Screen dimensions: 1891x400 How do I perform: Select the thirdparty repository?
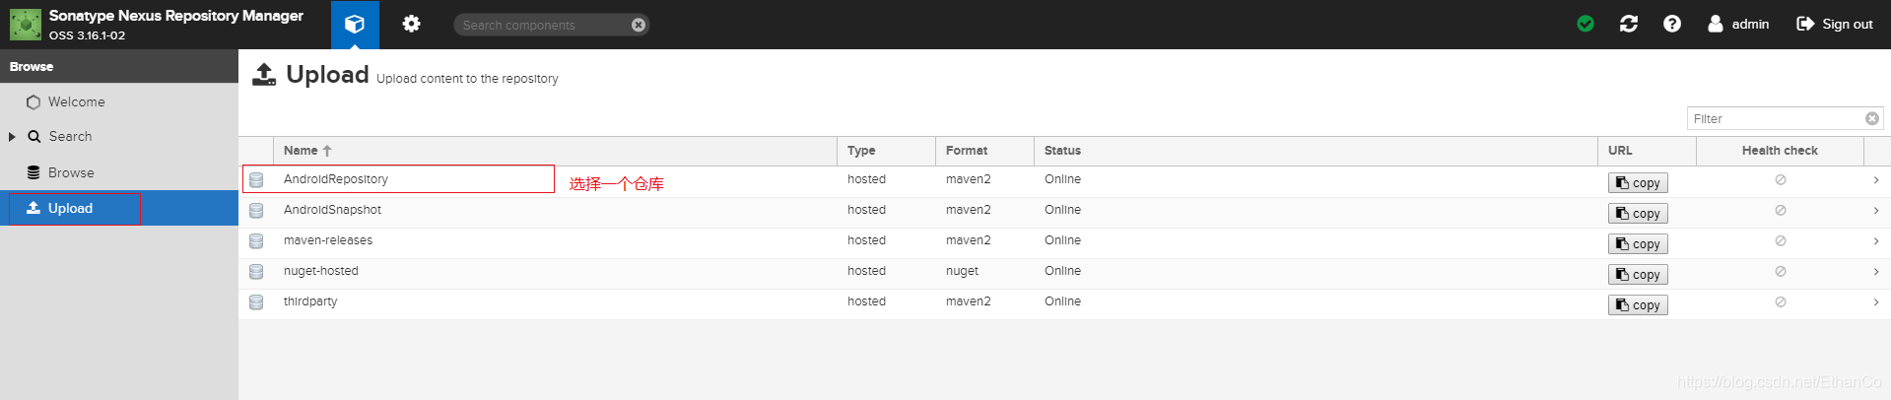pos(1064,302)
